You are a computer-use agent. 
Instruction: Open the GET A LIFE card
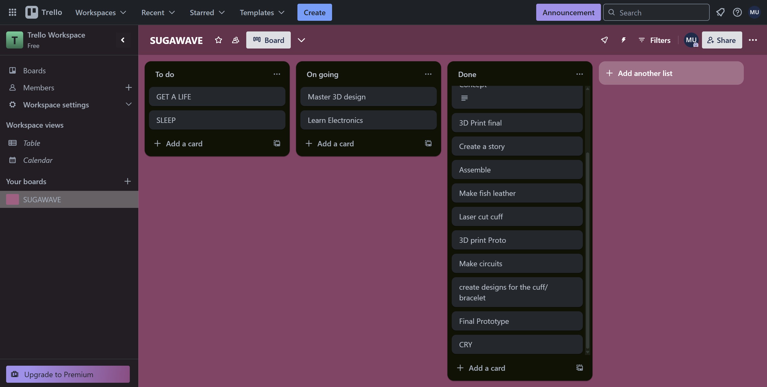click(217, 96)
